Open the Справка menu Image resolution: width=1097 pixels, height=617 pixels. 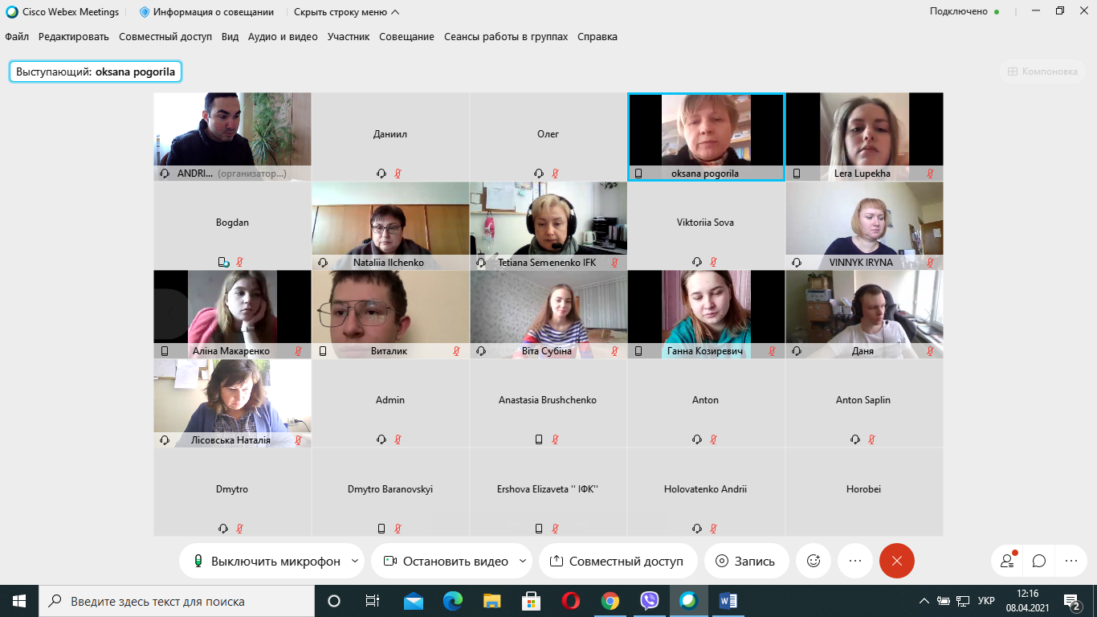pos(597,37)
